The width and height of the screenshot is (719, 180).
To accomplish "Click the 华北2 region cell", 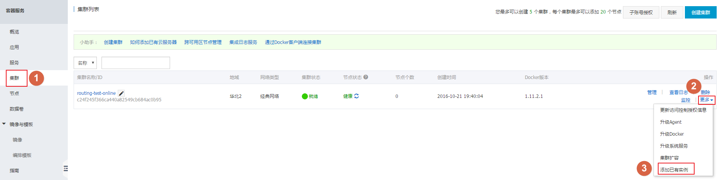I will (236, 96).
